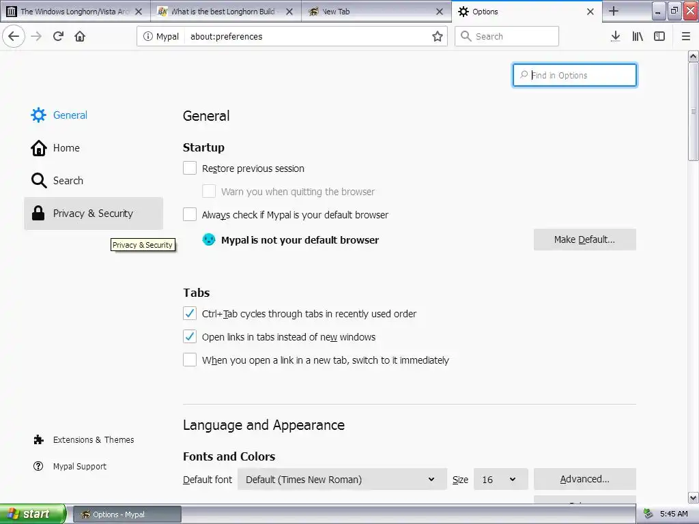
Task: Bookmark this page with the star icon
Action: point(438,37)
